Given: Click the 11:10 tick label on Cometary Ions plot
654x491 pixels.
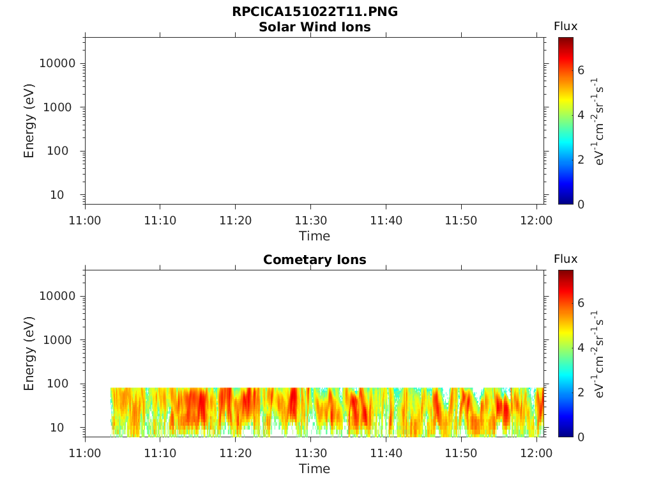Looking at the screenshot, I should pos(160,453).
